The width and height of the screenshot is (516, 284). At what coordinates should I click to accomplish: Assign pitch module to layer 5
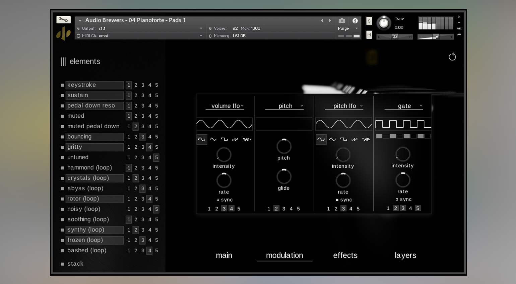click(x=298, y=209)
